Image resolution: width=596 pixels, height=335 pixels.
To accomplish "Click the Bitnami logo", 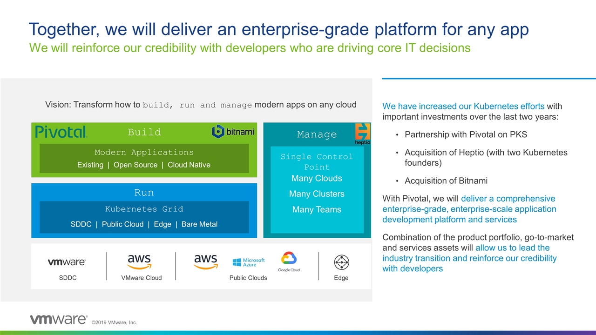I will pyautogui.click(x=233, y=132).
